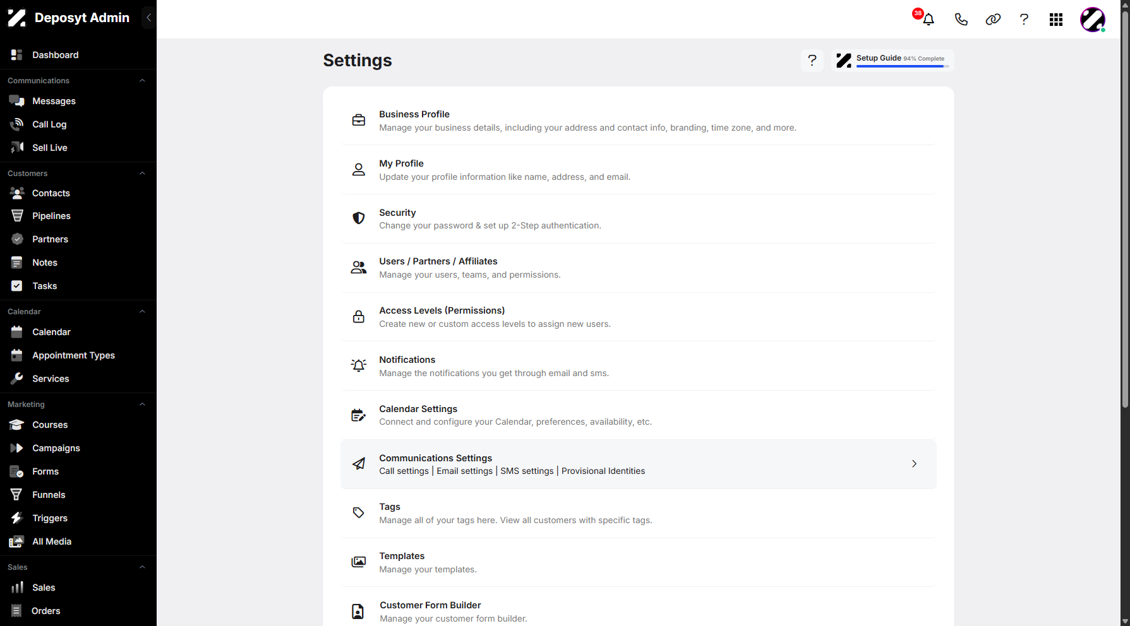Open Communications Settings via right chevron
Viewport: 1130px width, 626px height.
click(x=914, y=464)
